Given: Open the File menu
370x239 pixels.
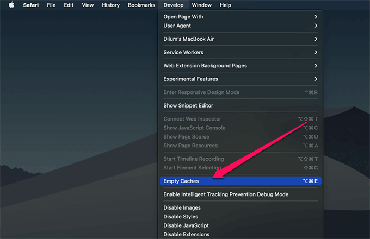Looking at the screenshot, I should click(x=51, y=5).
